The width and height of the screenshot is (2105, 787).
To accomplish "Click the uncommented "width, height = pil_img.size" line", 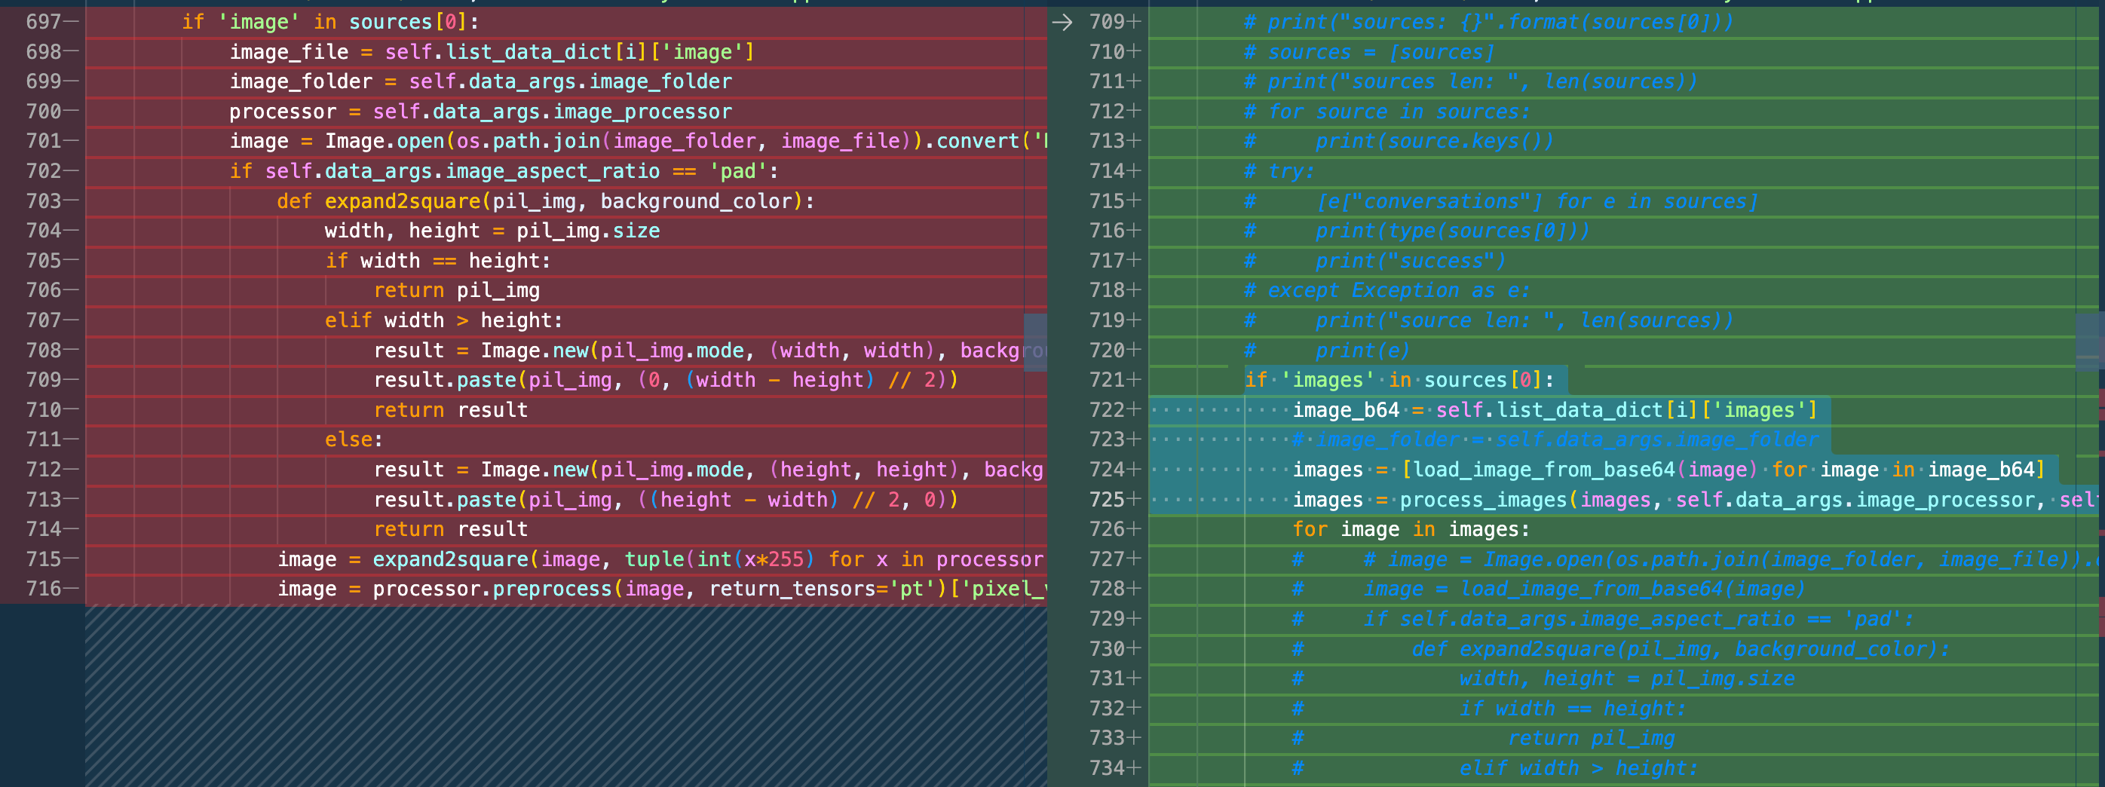I will [492, 231].
